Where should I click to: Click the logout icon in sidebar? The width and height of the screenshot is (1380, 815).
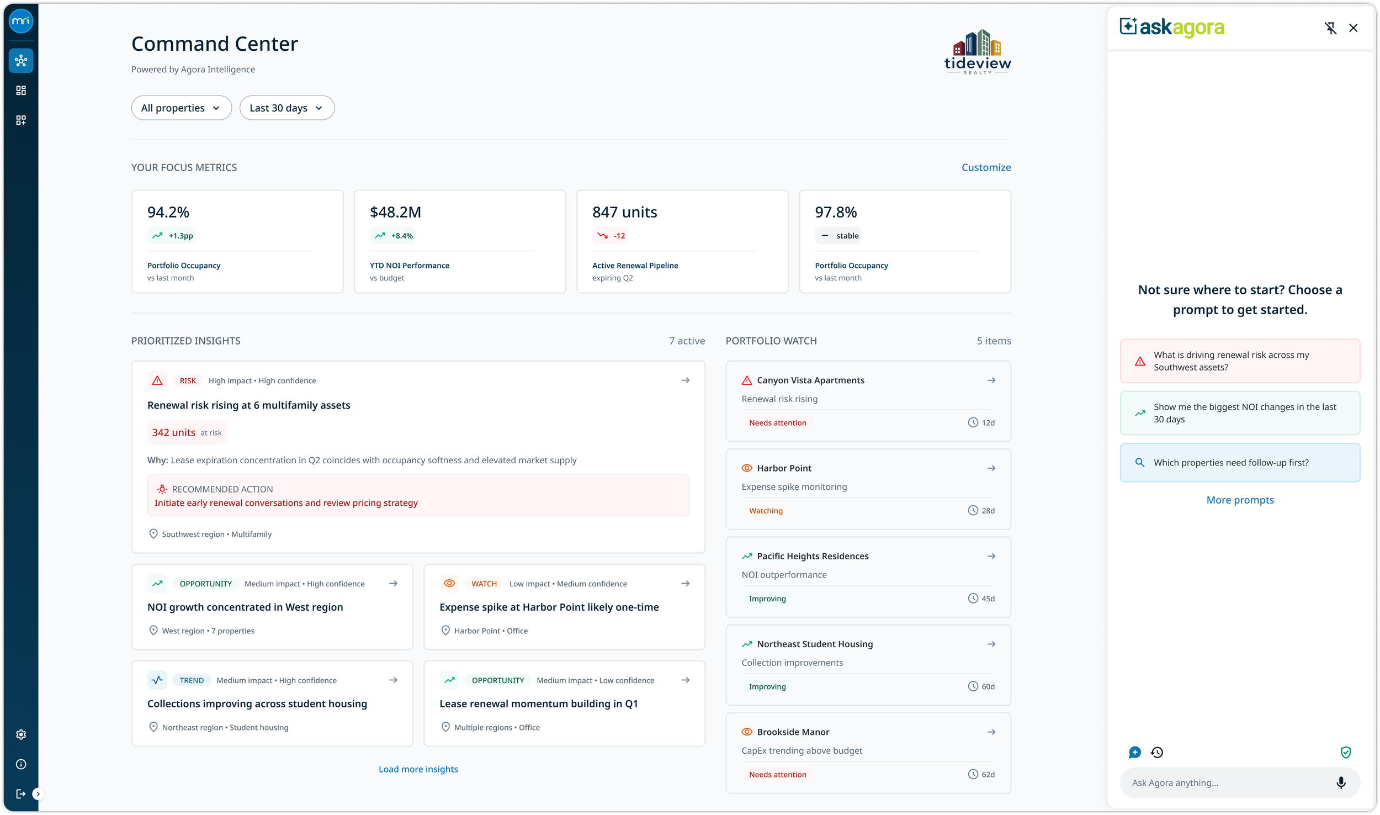pos(20,794)
